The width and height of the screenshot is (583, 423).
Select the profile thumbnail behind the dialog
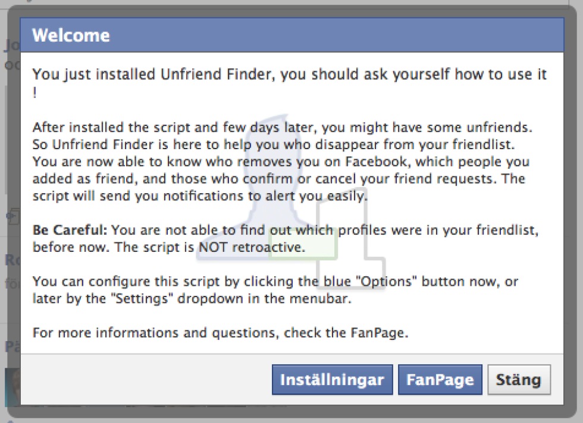pos(11,387)
